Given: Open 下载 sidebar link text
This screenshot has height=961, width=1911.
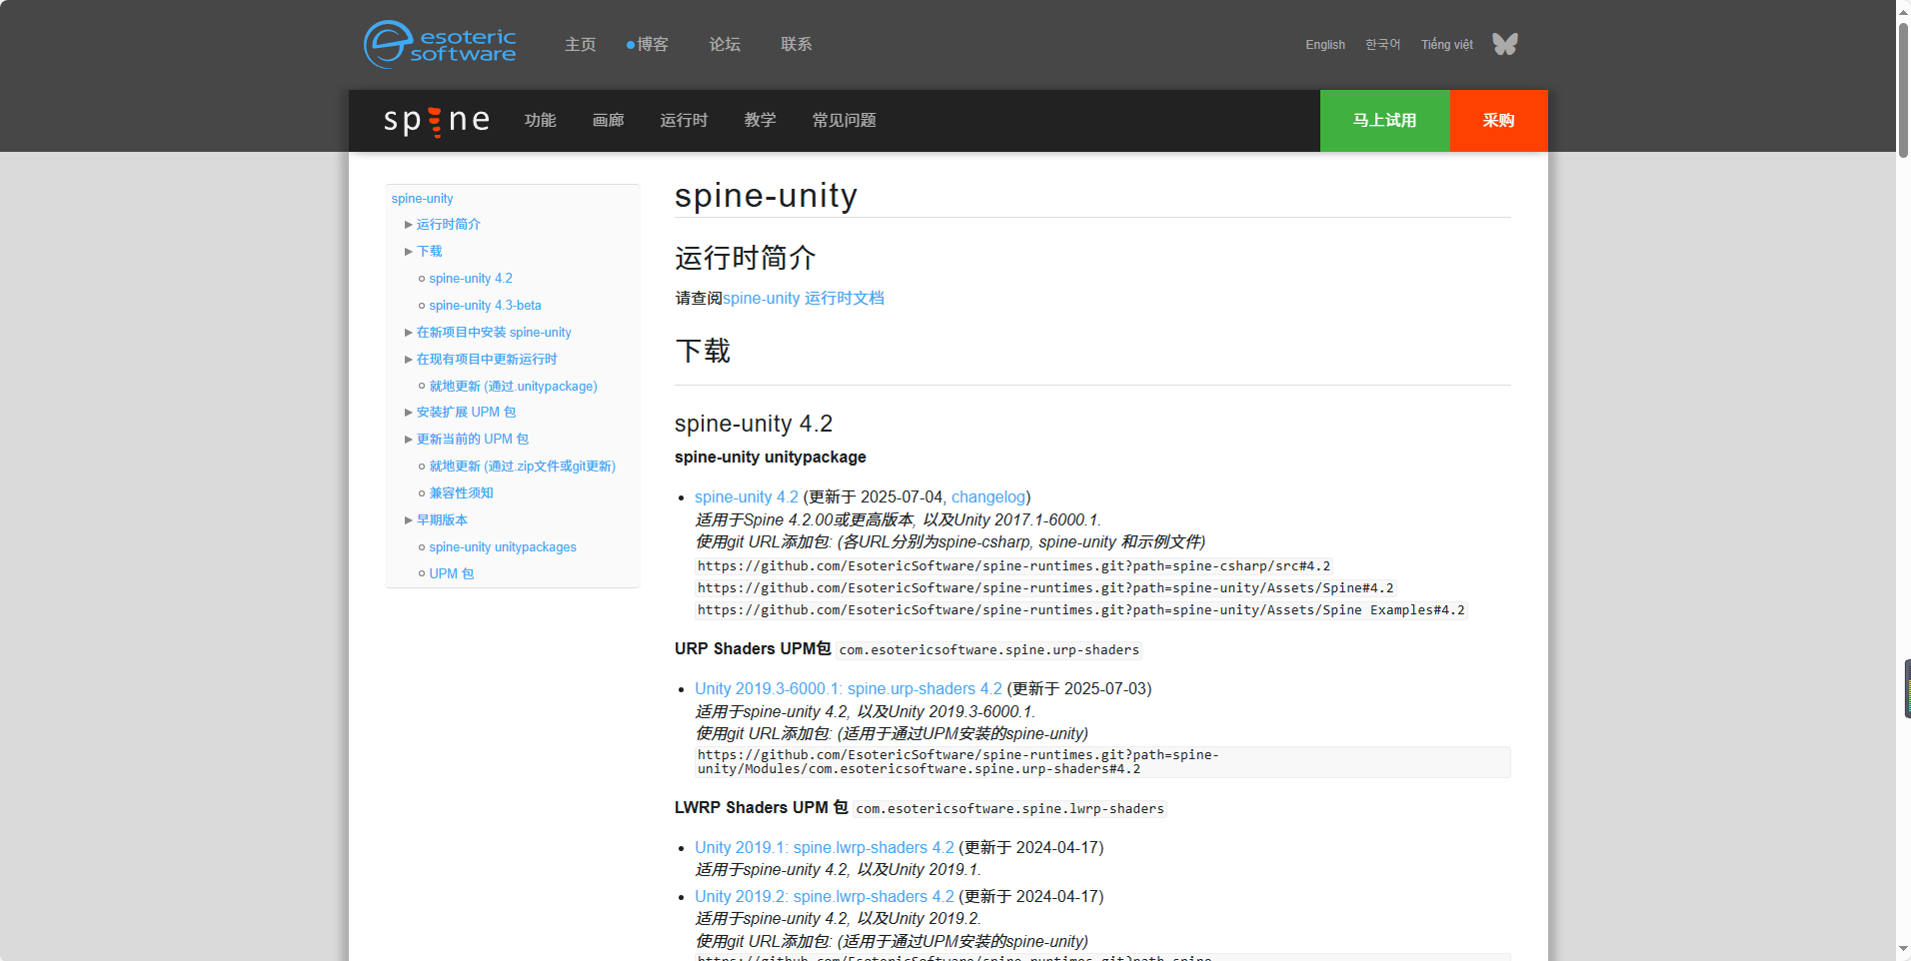Looking at the screenshot, I should (x=430, y=252).
